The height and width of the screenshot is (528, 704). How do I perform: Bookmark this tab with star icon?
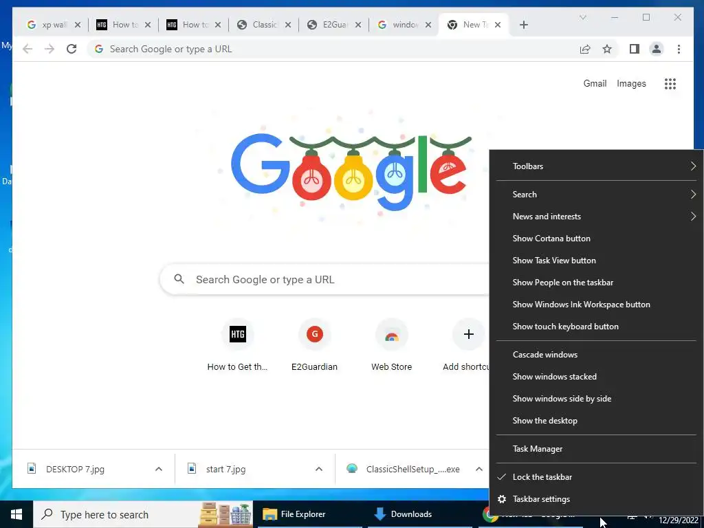607,49
